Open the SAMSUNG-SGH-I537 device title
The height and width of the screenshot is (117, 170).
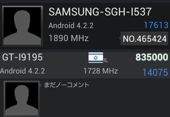coord(100,12)
